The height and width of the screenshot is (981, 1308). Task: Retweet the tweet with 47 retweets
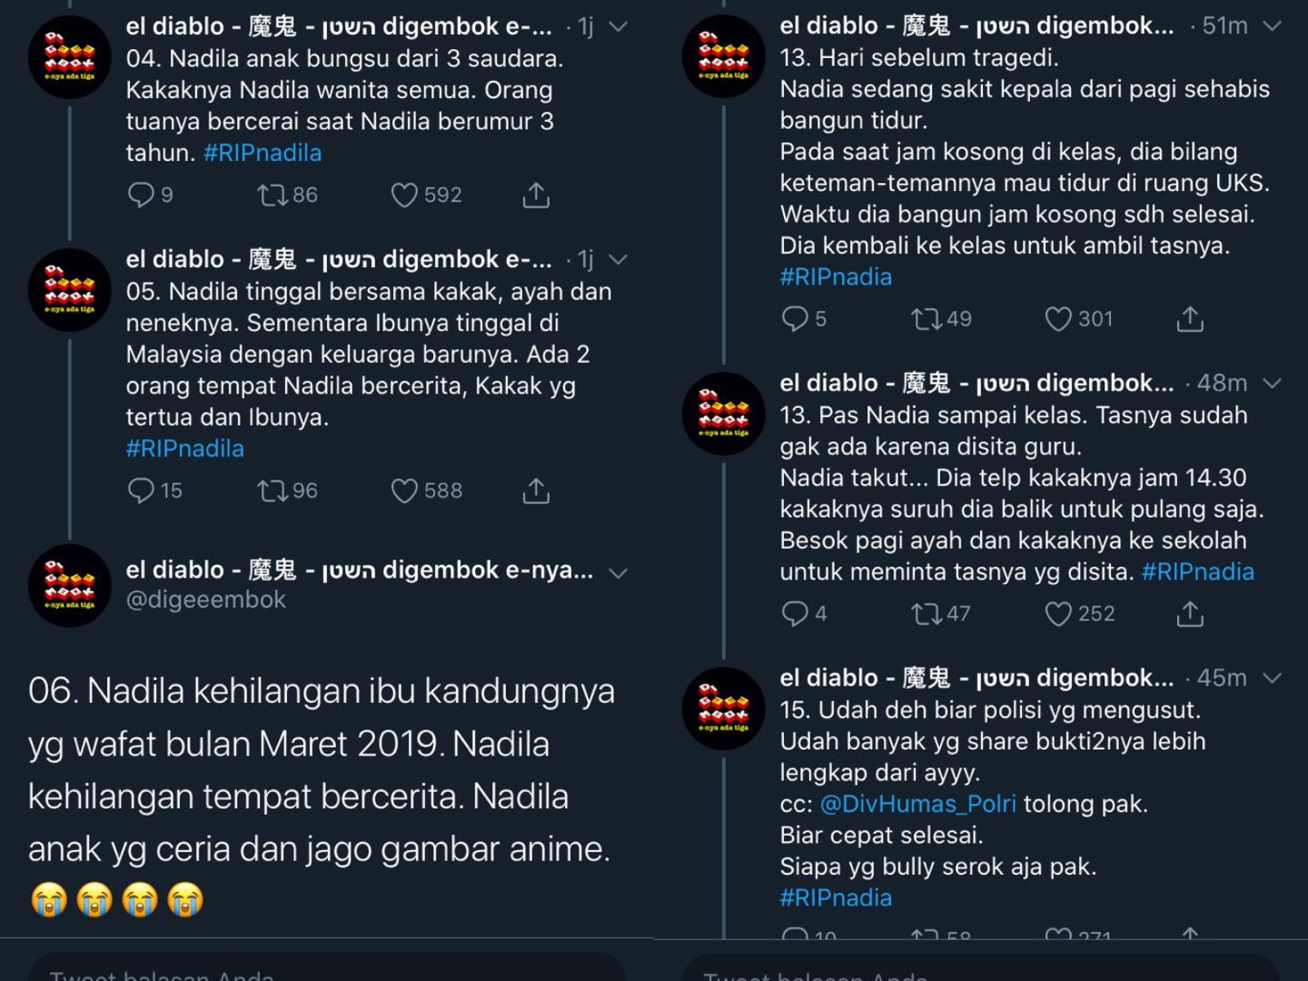point(925,614)
